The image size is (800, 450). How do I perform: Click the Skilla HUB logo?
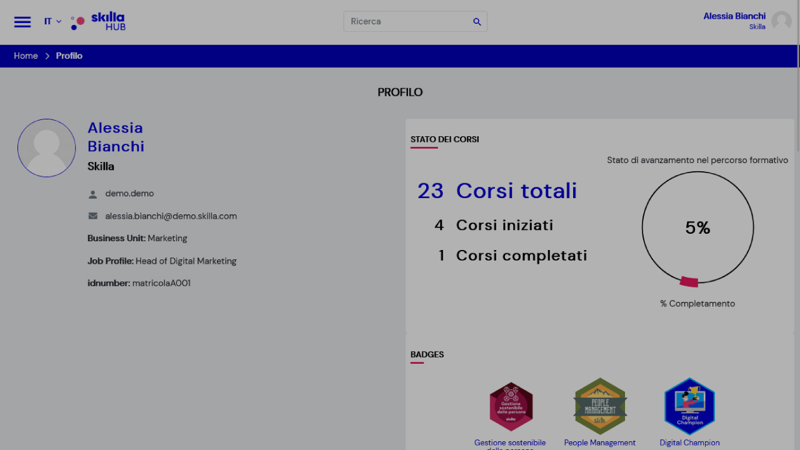coord(99,22)
